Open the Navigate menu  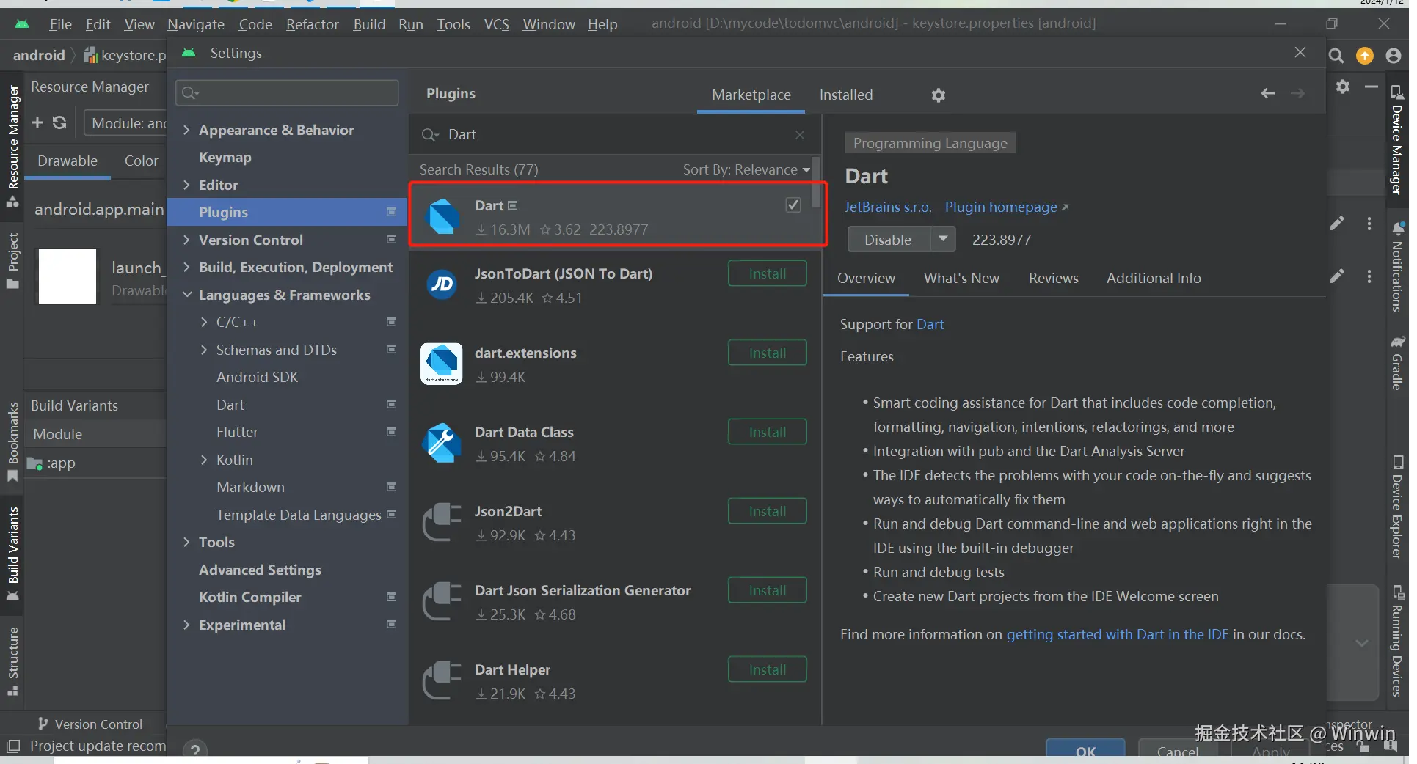[196, 24]
